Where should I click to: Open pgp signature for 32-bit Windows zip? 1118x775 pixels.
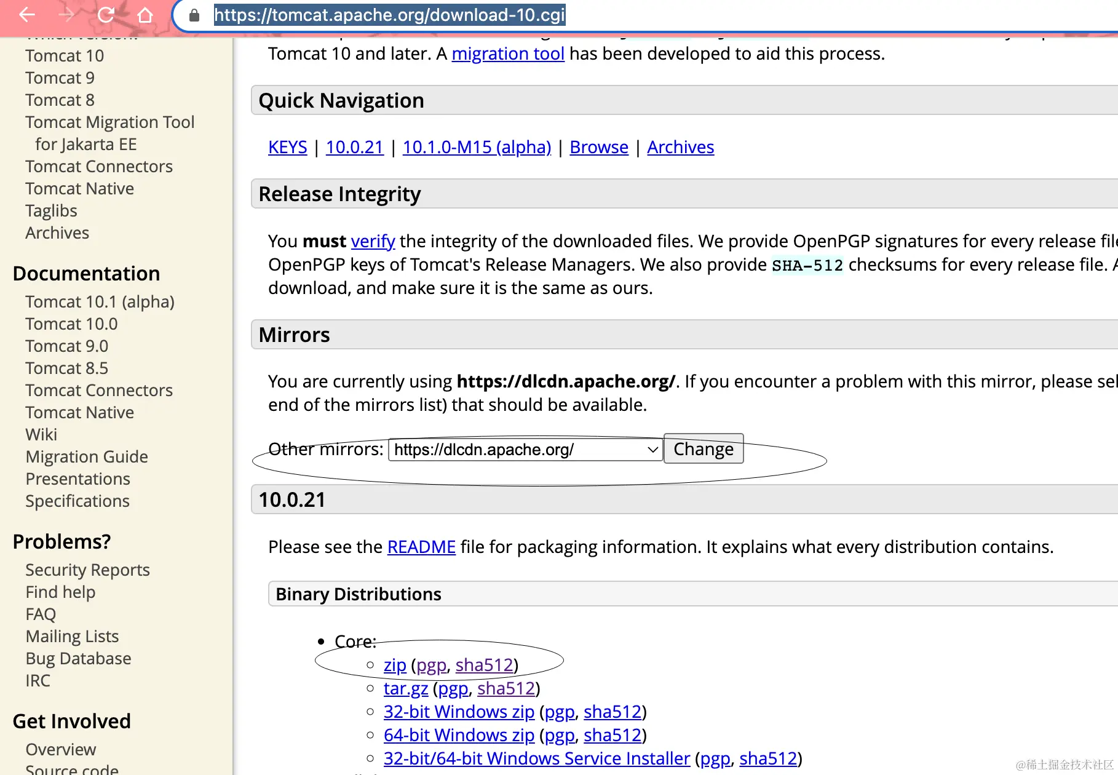click(560, 712)
